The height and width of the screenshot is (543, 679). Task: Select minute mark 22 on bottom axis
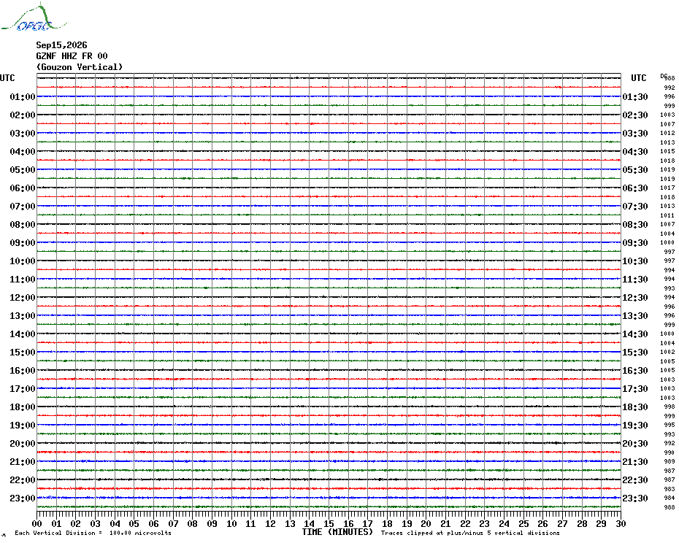coord(465,523)
